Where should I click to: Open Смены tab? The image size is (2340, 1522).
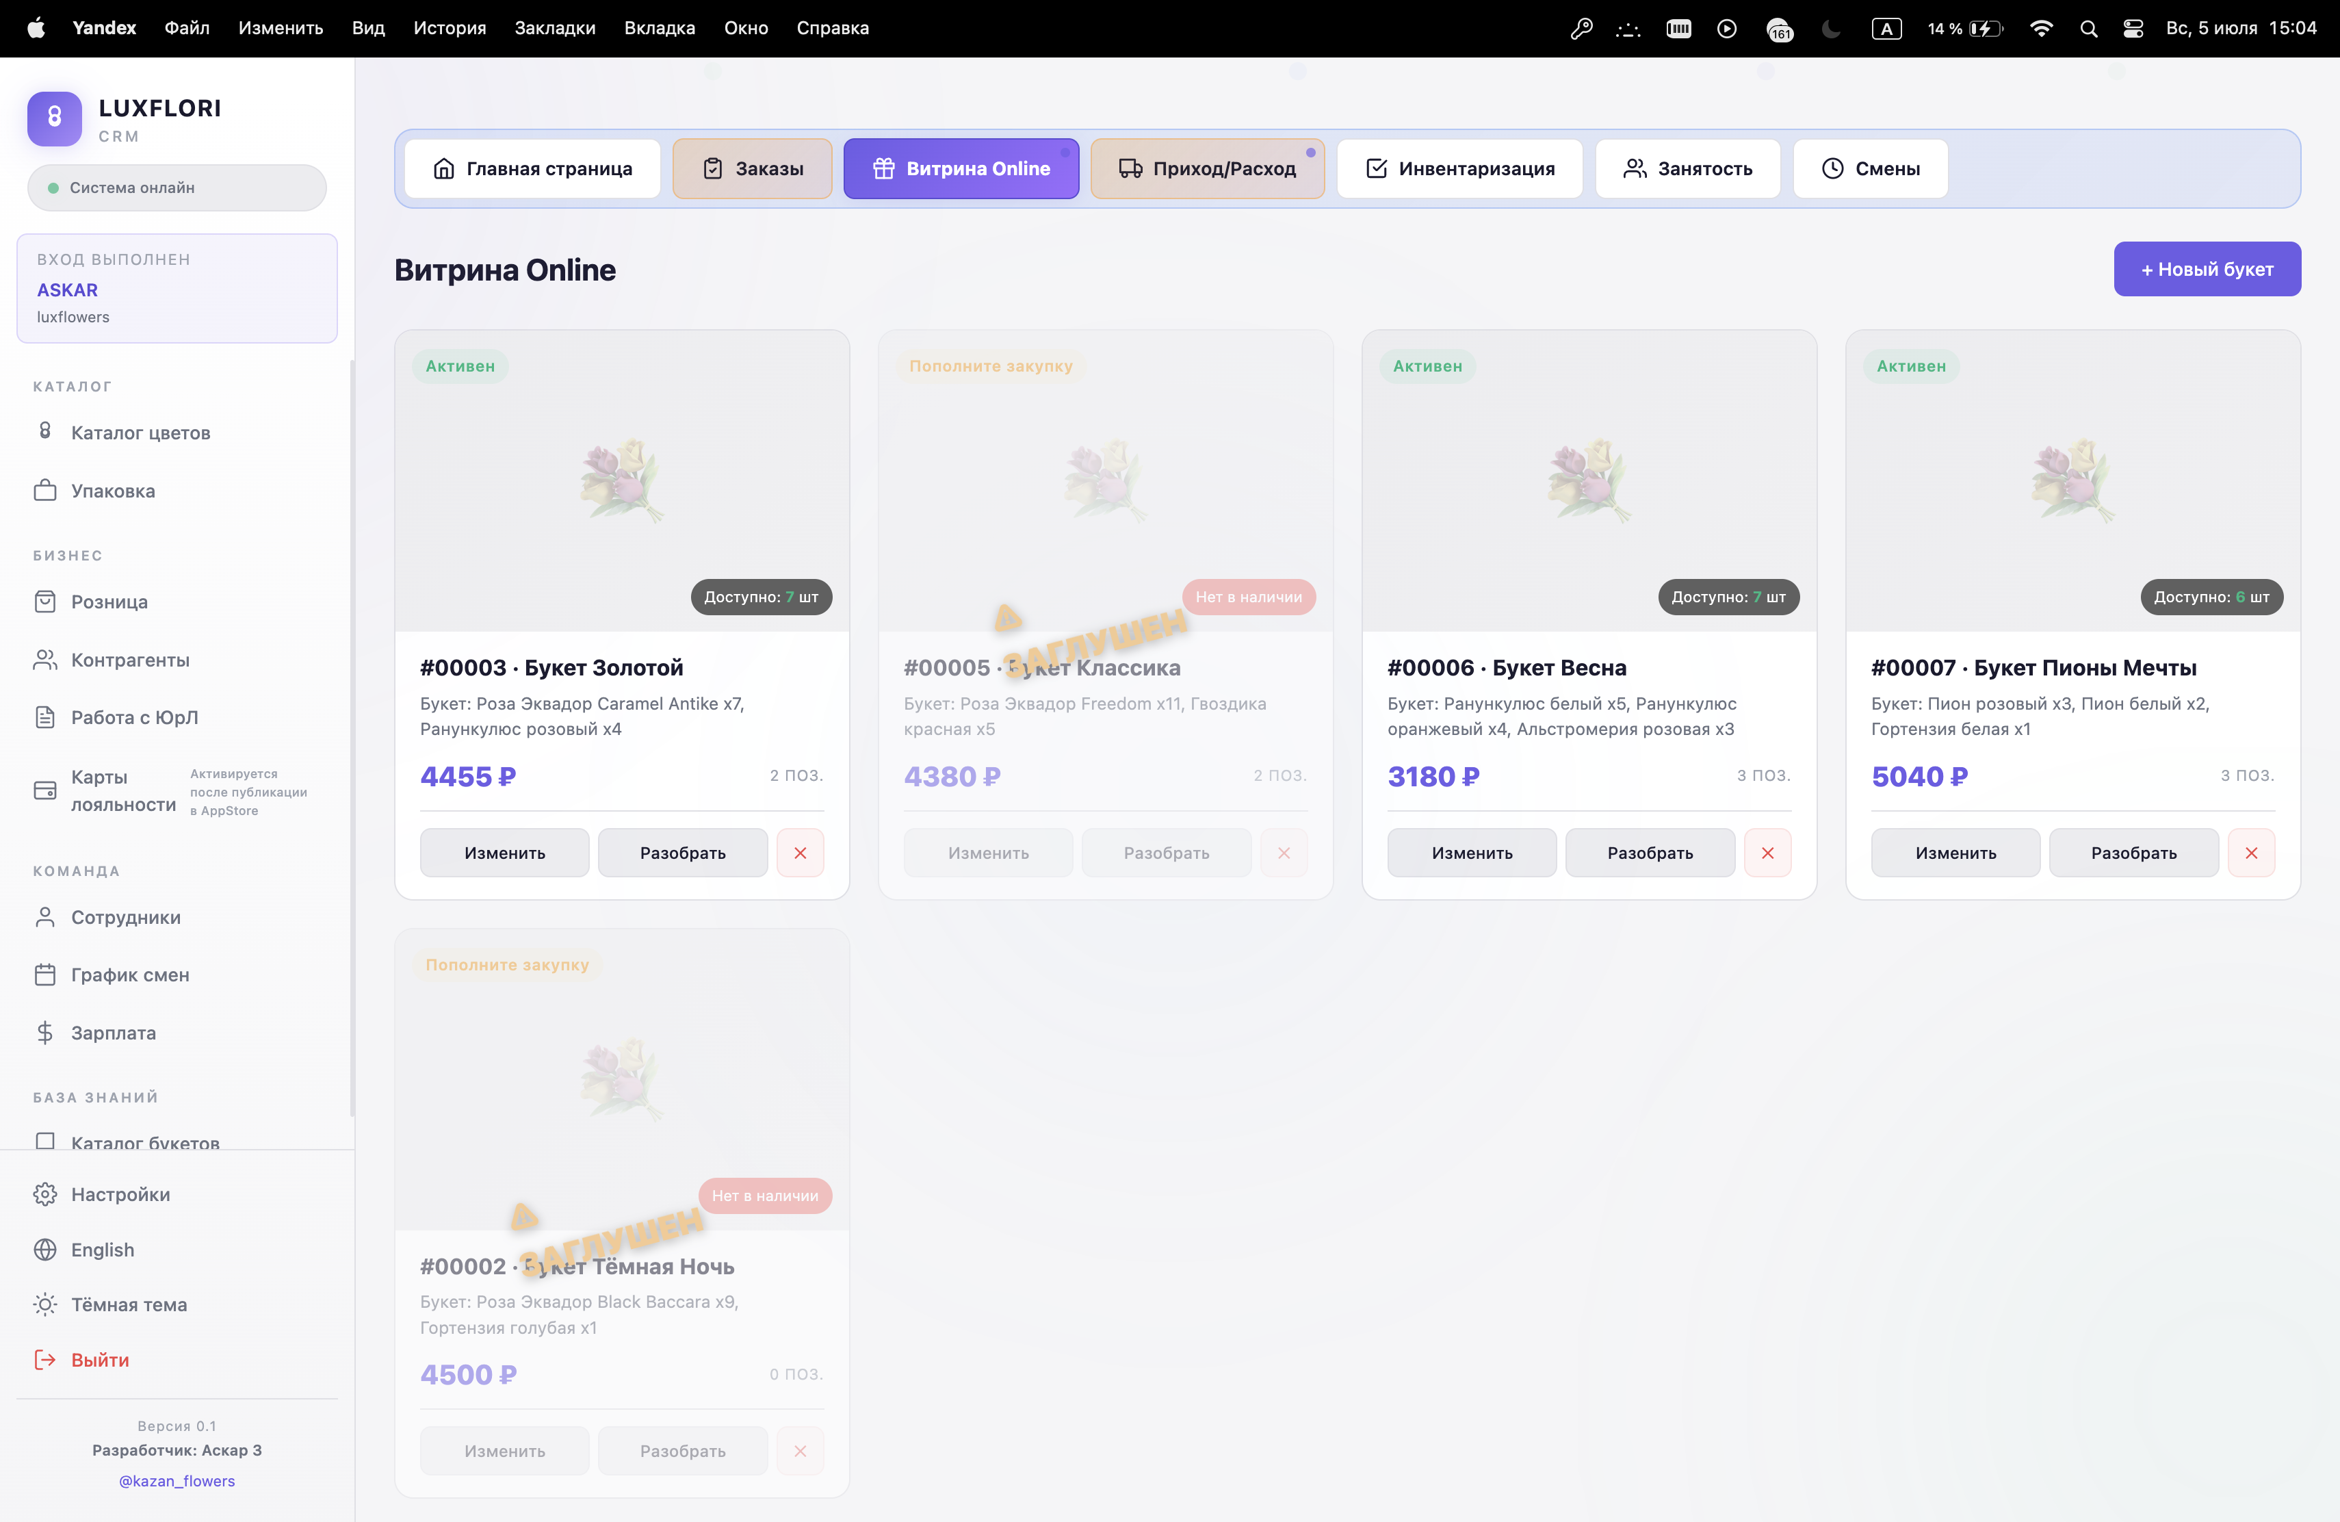pos(1870,168)
